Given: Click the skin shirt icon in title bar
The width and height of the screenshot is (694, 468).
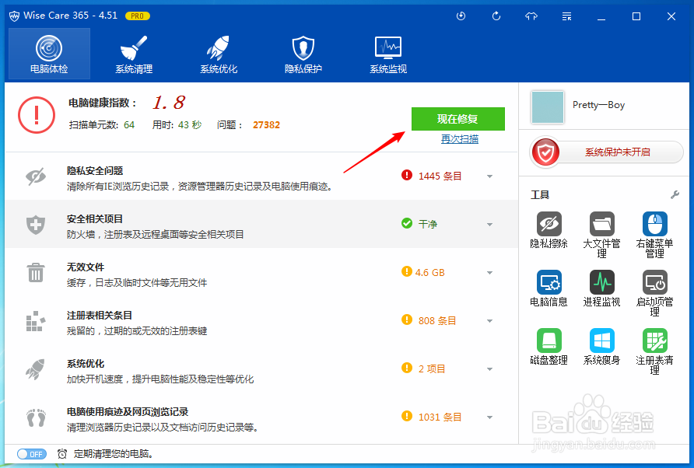Looking at the screenshot, I should [x=531, y=16].
